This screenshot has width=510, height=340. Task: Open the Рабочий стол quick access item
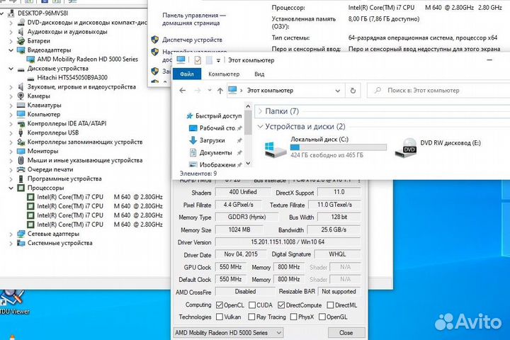(217, 128)
